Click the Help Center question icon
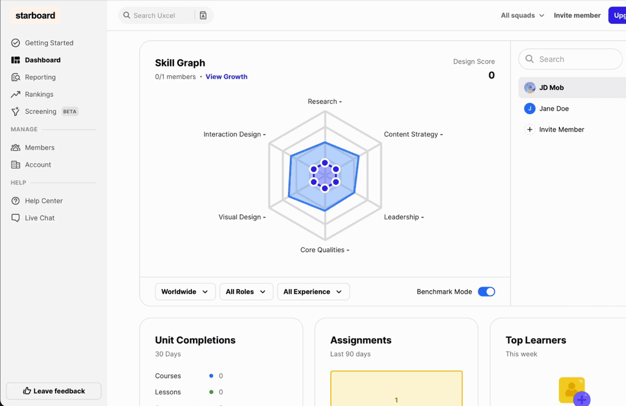The height and width of the screenshot is (406, 626). (16, 200)
